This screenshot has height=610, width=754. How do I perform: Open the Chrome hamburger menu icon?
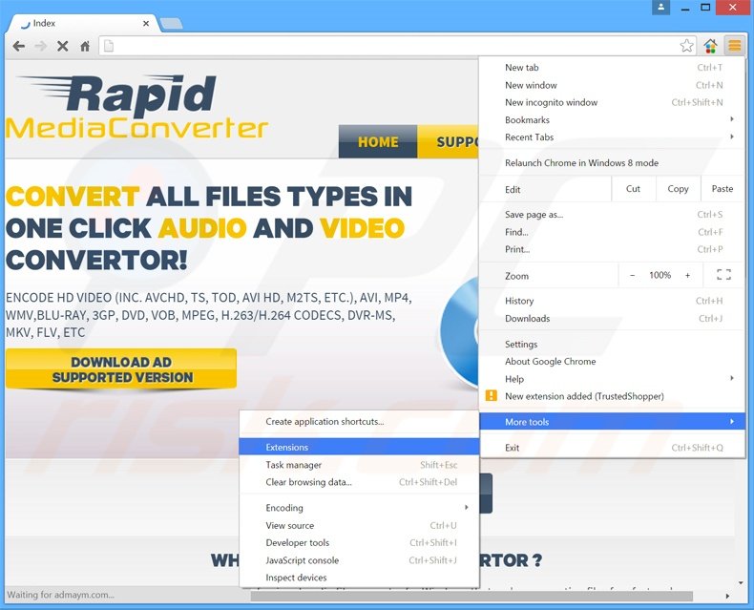pos(734,46)
